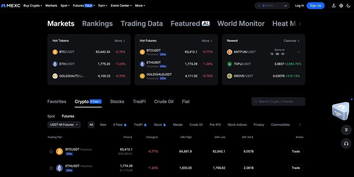Favorite the ETHUSDT pair star
The height and width of the screenshot is (177, 354).
51,168
